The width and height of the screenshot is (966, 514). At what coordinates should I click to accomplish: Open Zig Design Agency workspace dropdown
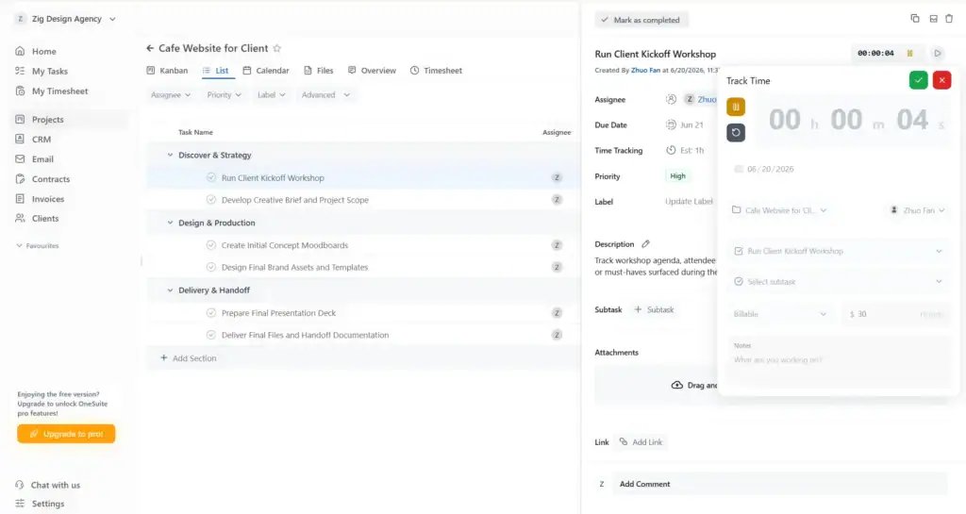[65, 19]
